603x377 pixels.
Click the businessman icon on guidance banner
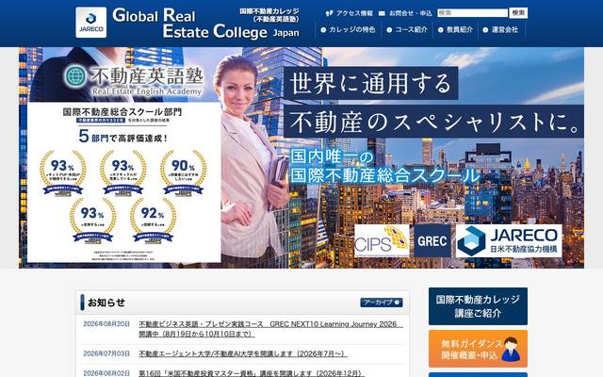click(x=511, y=349)
